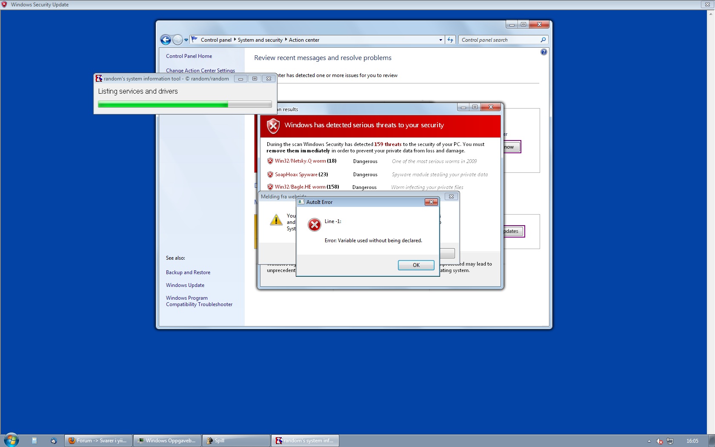Open the blue Help question mark icon
715x447 pixels.
pos(544,52)
